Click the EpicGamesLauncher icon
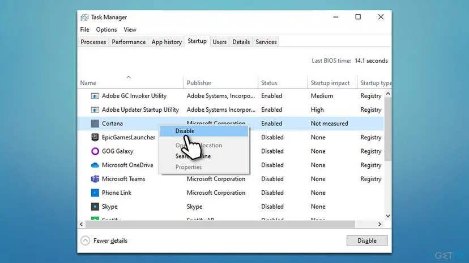The height and width of the screenshot is (263, 469). click(95, 137)
